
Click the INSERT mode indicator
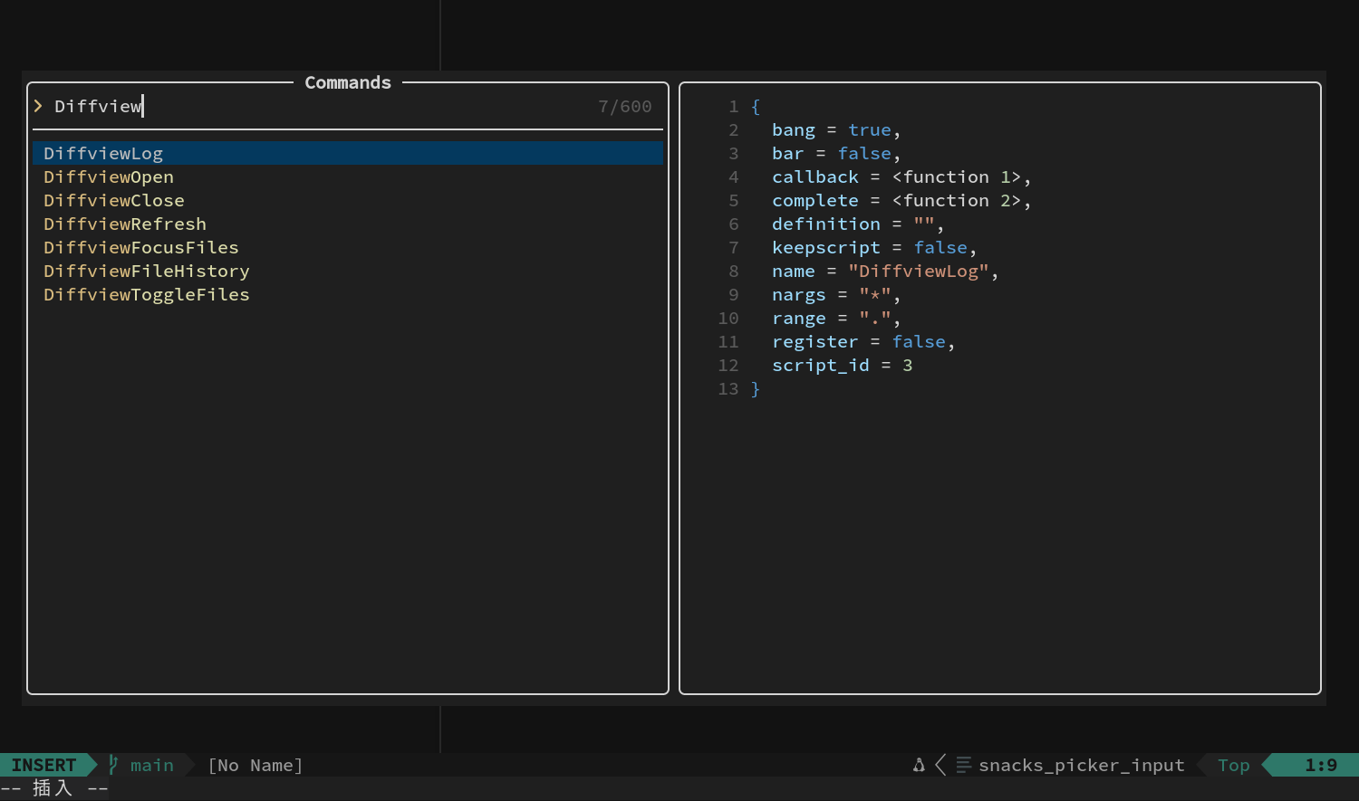pyautogui.click(x=43, y=765)
